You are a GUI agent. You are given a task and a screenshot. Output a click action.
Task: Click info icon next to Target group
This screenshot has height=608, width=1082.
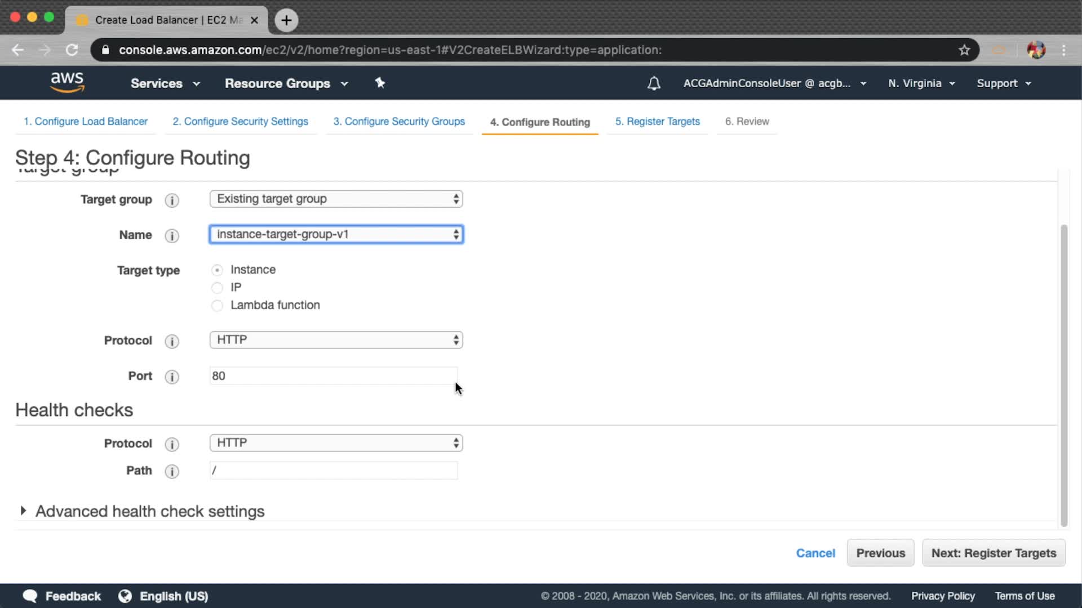172,200
